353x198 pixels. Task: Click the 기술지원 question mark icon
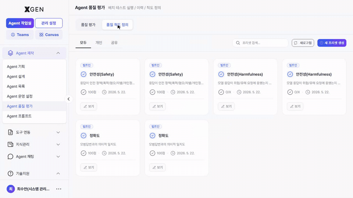pos(10,173)
